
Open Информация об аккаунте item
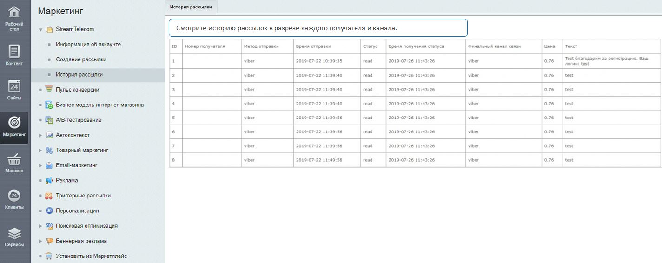click(x=88, y=44)
